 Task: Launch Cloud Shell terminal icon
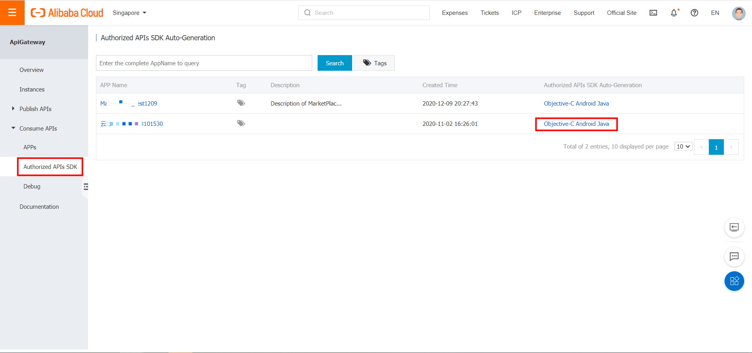coord(653,13)
